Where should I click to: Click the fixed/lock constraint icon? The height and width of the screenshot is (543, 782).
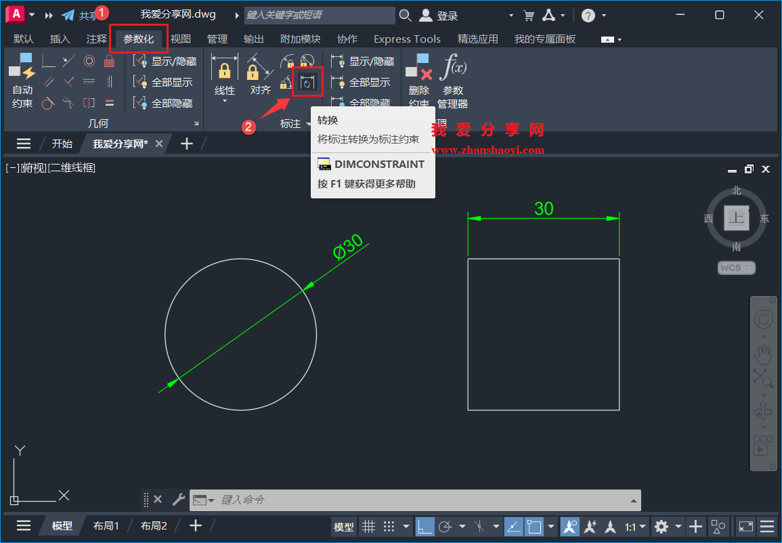tap(108, 61)
